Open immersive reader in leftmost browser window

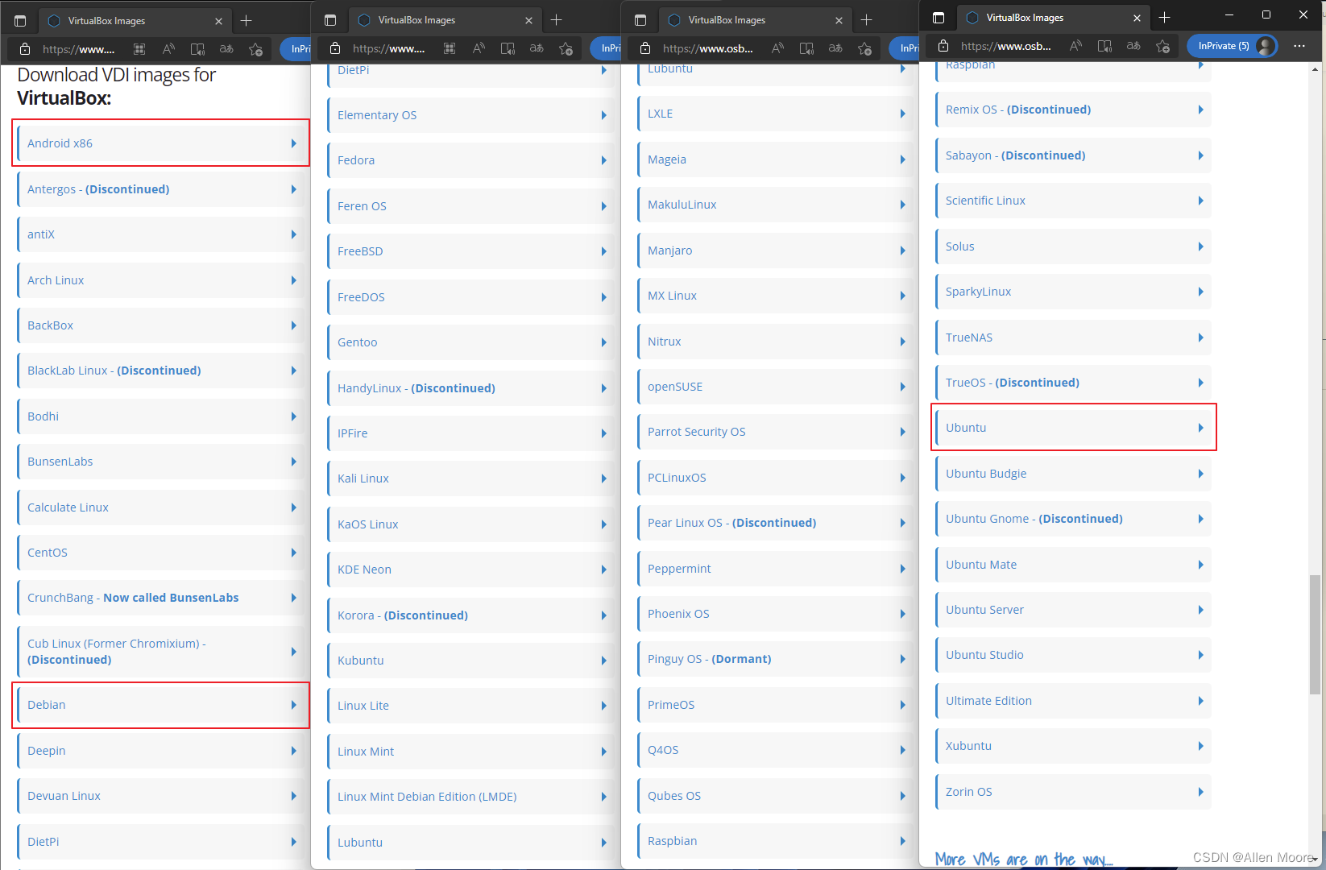pos(197,49)
